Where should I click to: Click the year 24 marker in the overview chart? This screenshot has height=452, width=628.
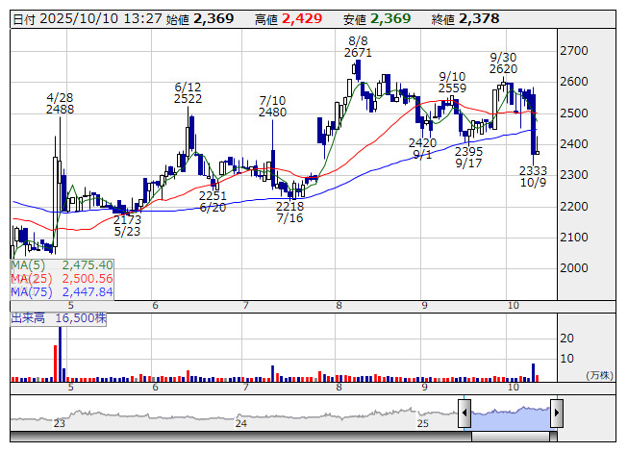pyautogui.click(x=241, y=423)
